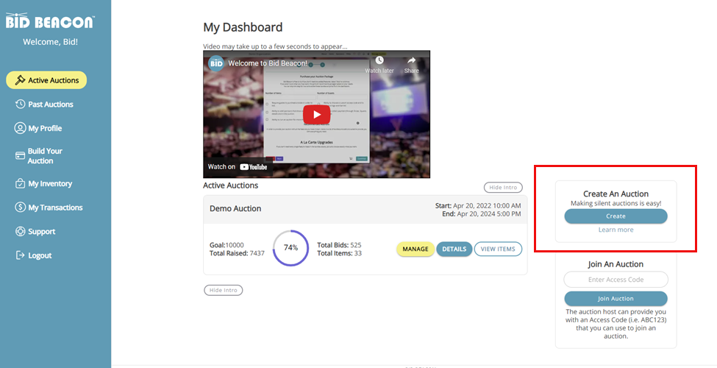This screenshot has height=368, width=717.
Task: Click the dollar icon beside My Transactions
Action: tap(20, 207)
